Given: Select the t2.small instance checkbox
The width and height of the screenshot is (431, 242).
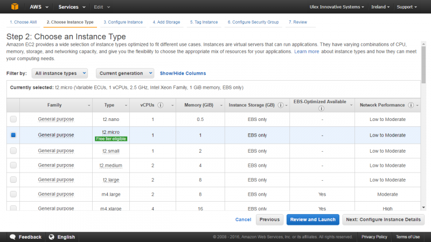Looking at the screenshot, I should click(x=13, y=151).
